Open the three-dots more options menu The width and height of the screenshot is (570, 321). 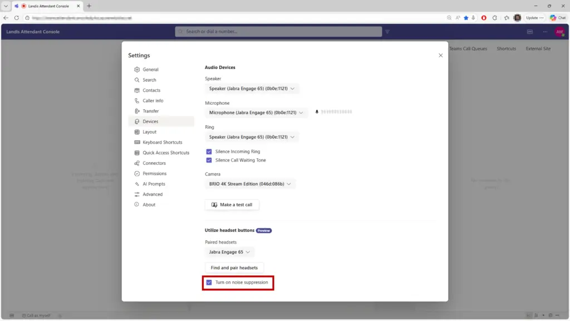pos(545,32)
